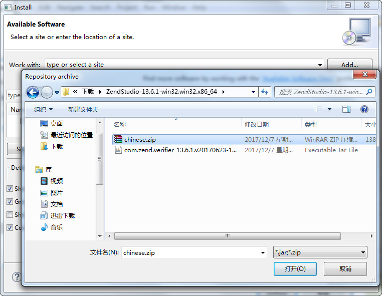Image resolution: width=382 pixels, height=296 pixels.
Task: Click ZendStudio-13.6.1 breadcrumb segment
Action: [x=161, y=92]
